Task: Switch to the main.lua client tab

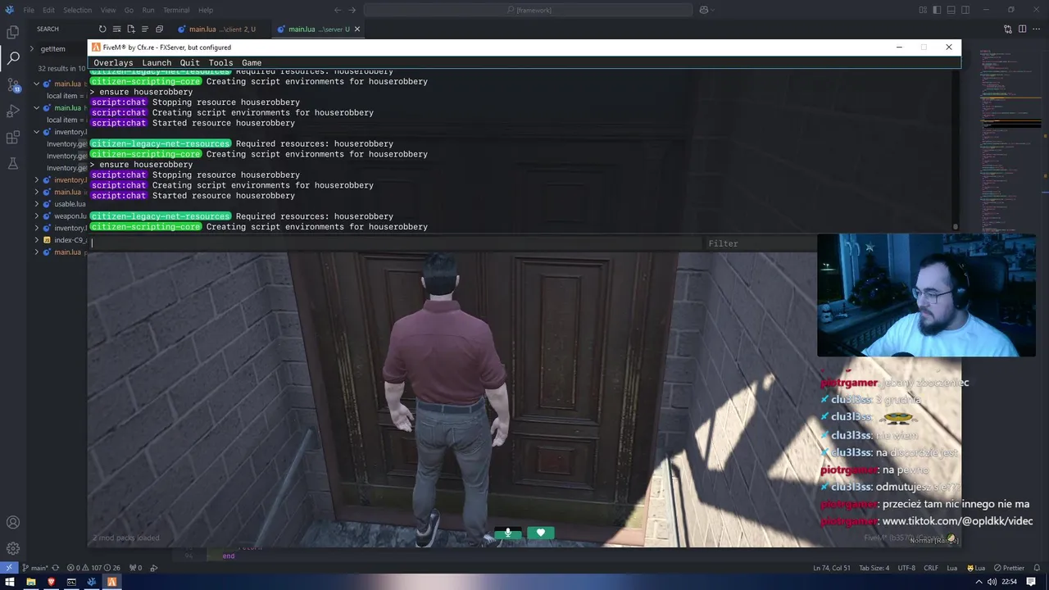Action: (221, 29)
